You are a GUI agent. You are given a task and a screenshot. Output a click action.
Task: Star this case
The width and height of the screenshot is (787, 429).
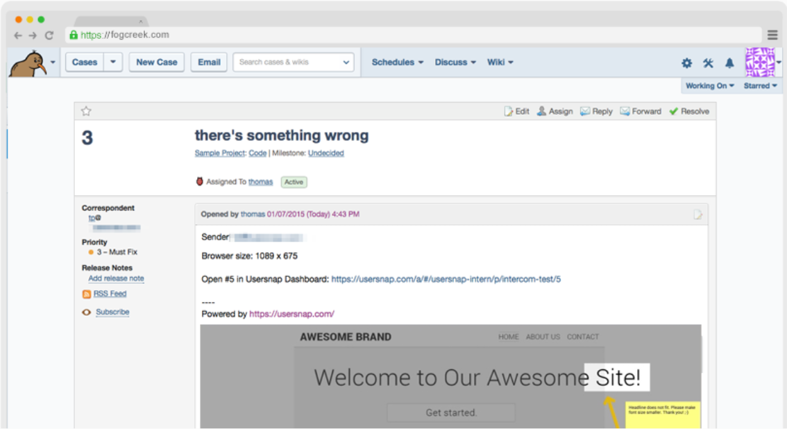pos(86,111)
